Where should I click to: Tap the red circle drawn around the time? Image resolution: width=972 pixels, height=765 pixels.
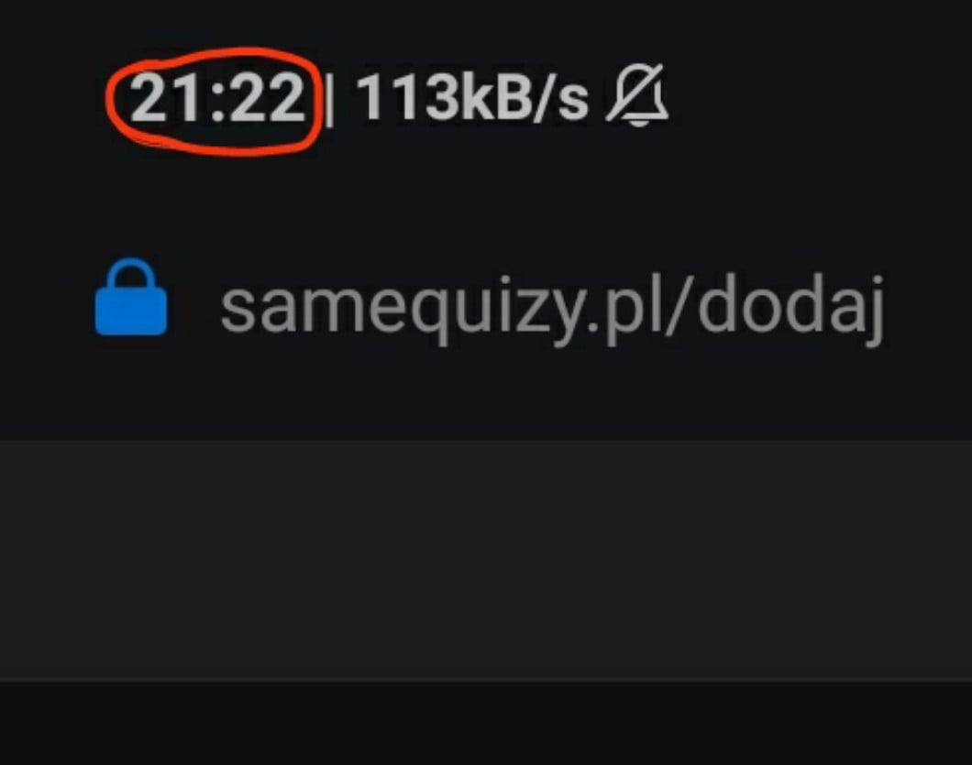coord(215,100)
